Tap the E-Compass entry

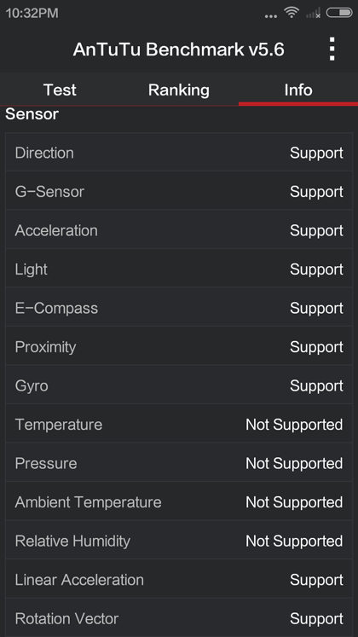[179, 308]
